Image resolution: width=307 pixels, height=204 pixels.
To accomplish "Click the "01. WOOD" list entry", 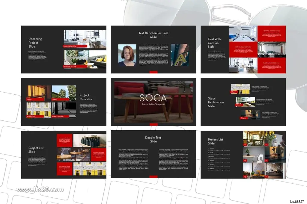I will tap(219, 149).
